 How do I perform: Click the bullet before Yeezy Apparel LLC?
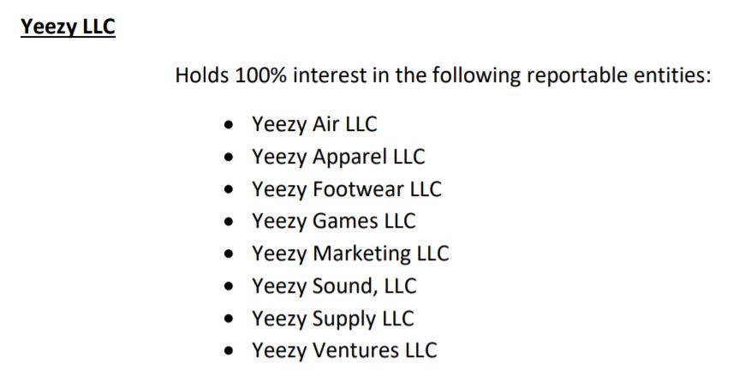point(229,158)
